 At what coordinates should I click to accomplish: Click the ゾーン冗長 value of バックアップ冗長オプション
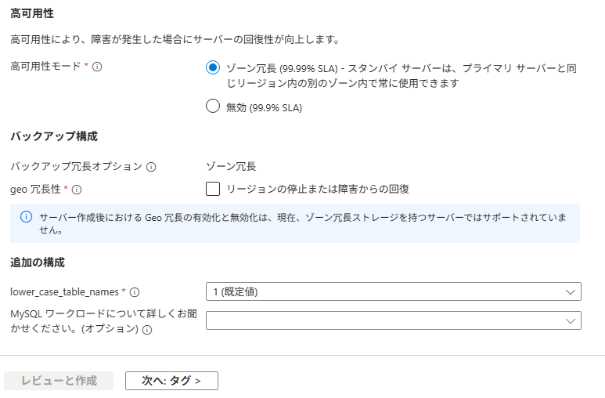(231, 167)
